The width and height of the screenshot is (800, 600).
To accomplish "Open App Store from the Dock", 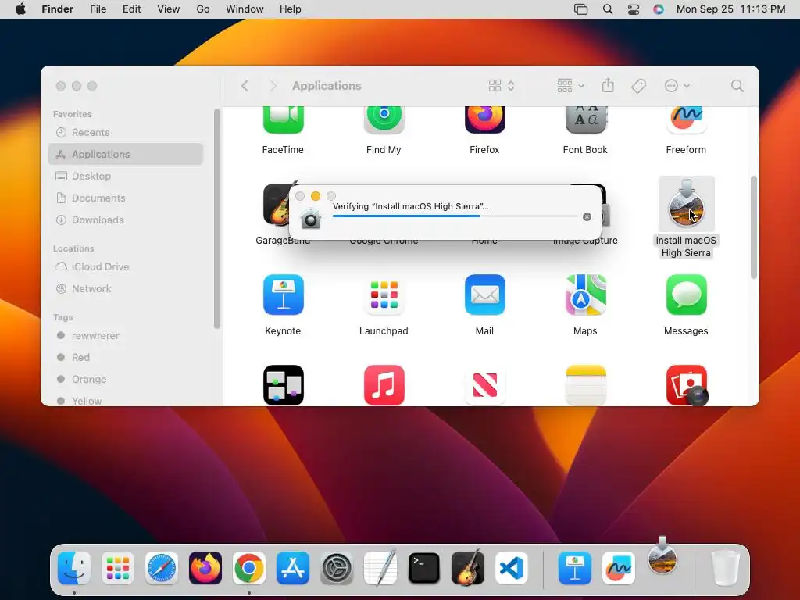I will (293, 568).
